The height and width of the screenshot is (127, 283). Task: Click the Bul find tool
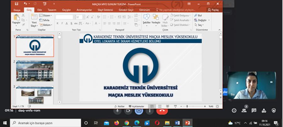(198, 15)
